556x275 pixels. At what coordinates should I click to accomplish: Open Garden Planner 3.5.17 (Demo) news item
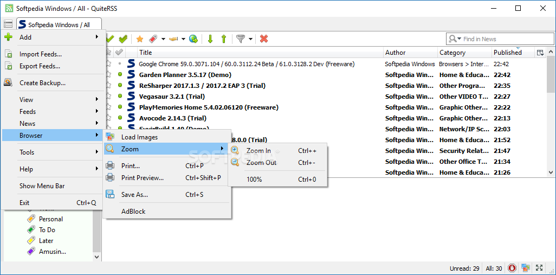(x=185, y=75)
